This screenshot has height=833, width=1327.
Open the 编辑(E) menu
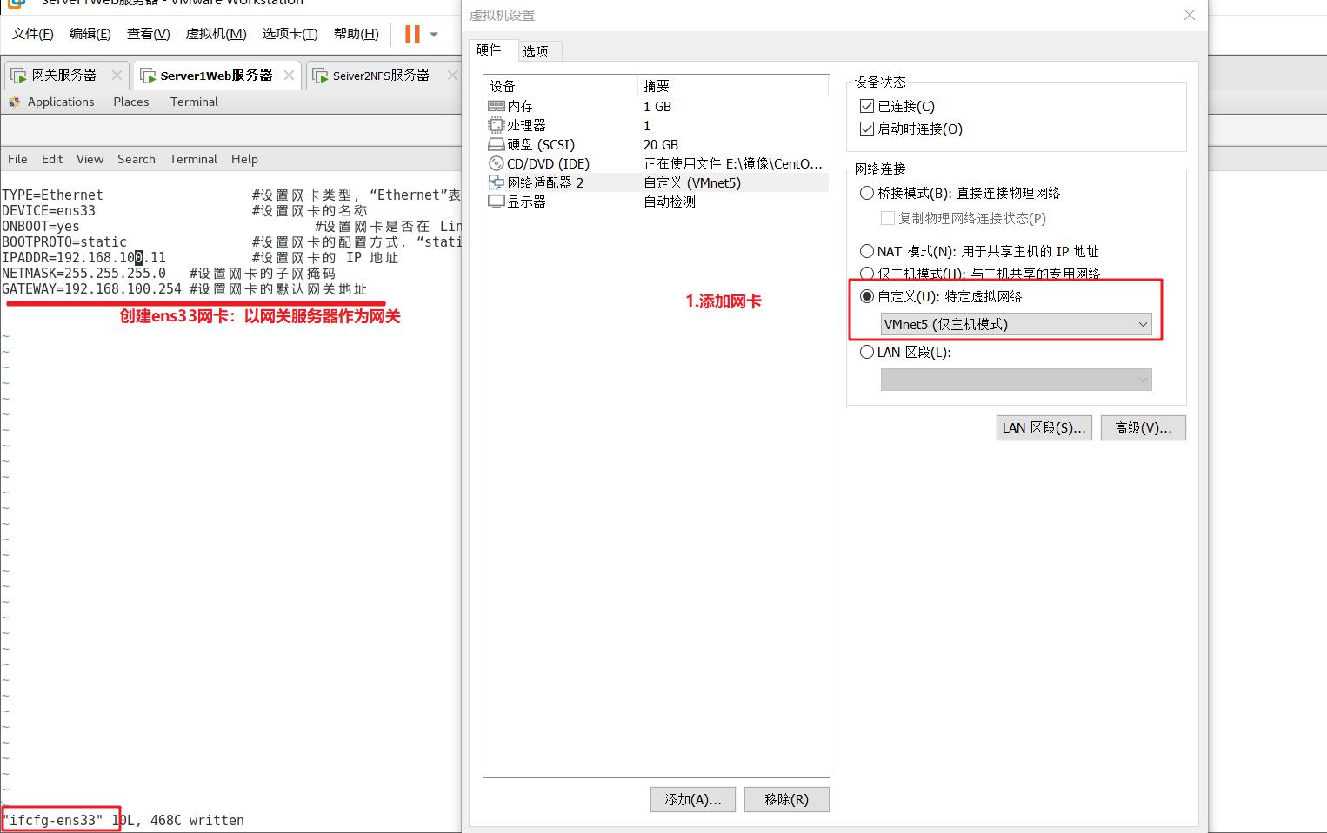[x=90, y=34]
